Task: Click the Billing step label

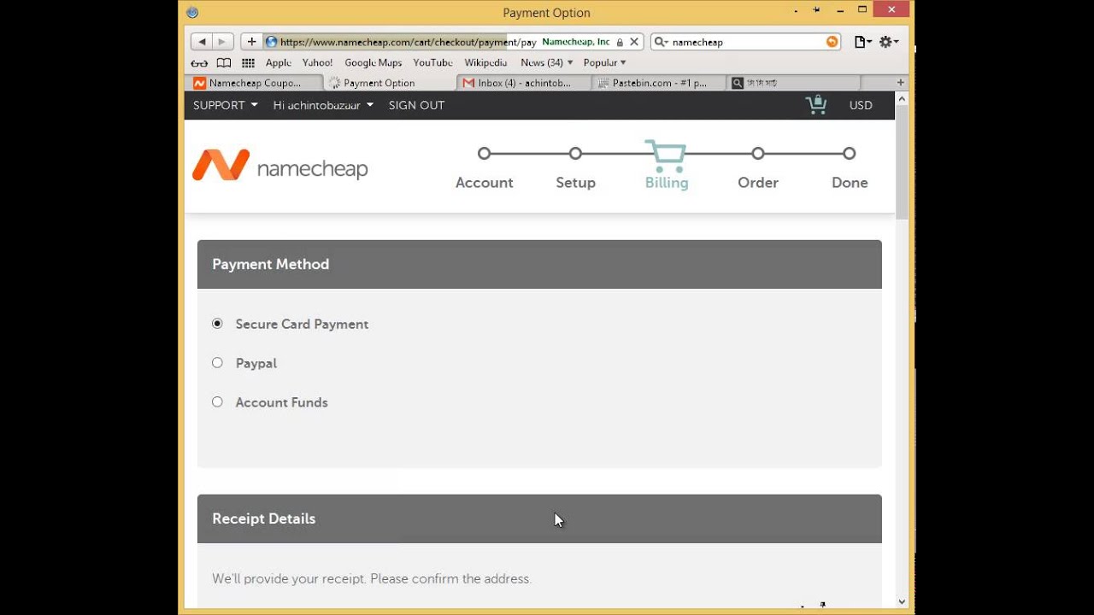Action: (x=667, y=183)
